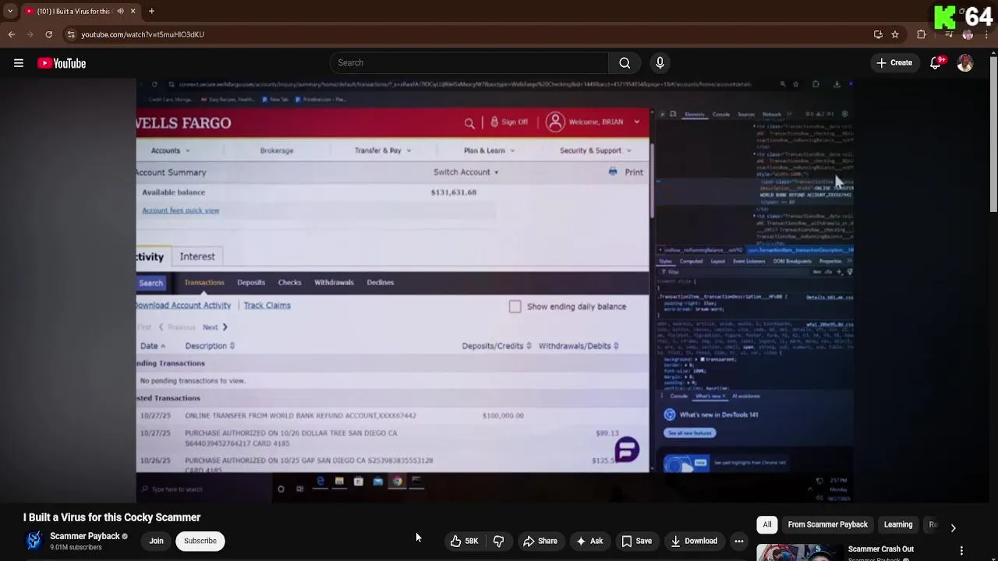View site information icon in address bar
Image resolution: width=998 pixels, height=561 pixels.
(71, 34)
